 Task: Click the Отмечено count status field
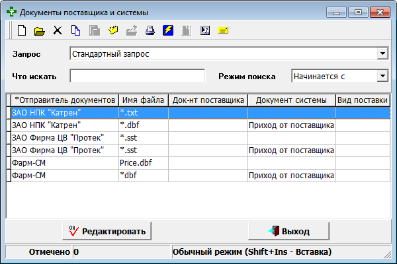(x=121, y=251)
